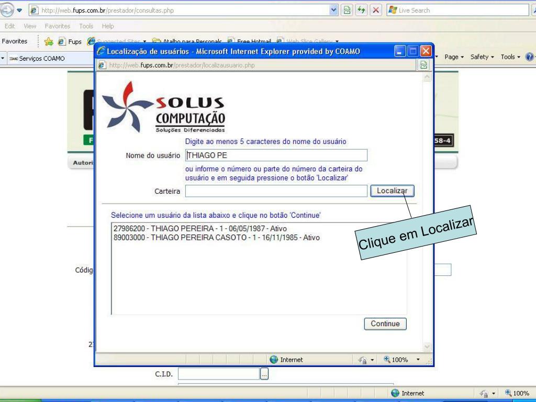536x402 pixels.
Task: Click the Favorites bar button
Action: [x=14, y=41]
